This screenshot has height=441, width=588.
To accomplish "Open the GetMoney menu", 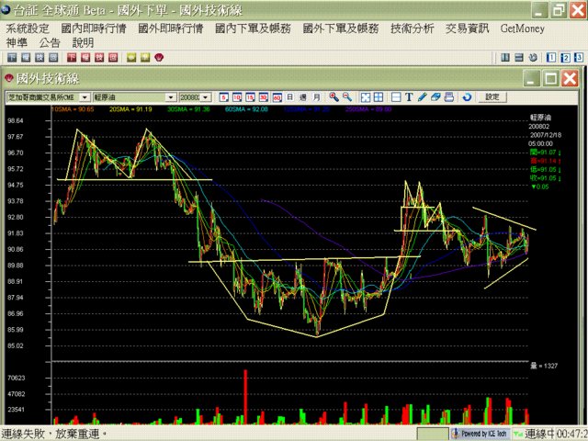I will click(523, 28).
